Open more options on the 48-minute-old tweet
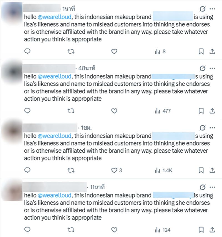 coord(212,68)
